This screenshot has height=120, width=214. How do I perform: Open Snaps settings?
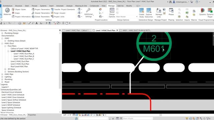click(16, 13)
